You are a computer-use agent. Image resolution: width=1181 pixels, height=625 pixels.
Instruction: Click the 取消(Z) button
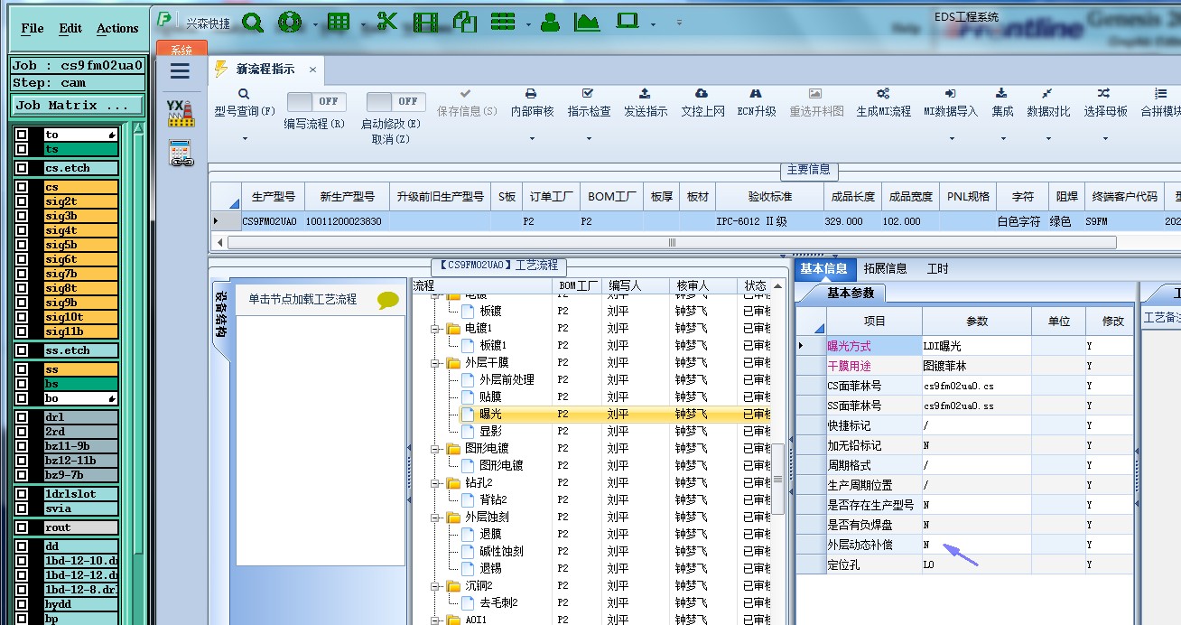pyautogui.click(x=391, y=139)
